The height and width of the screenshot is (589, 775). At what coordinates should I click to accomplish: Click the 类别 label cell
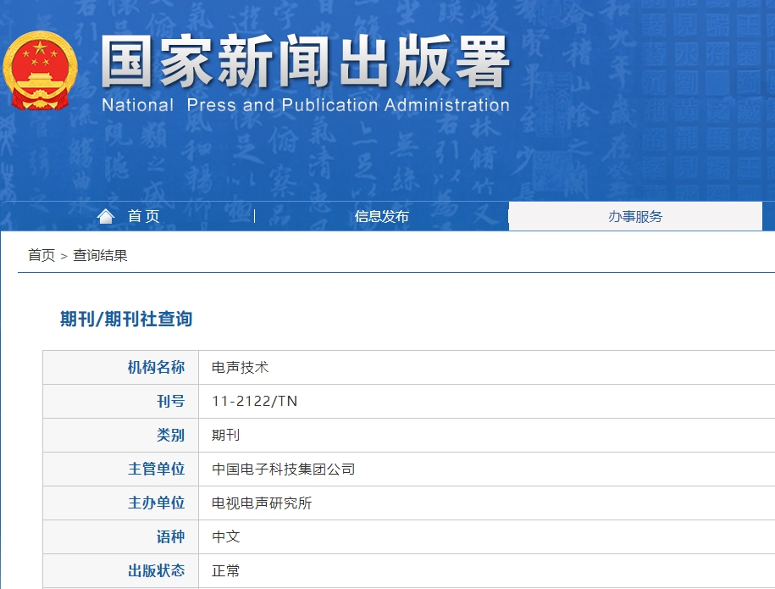coord(120,436)
